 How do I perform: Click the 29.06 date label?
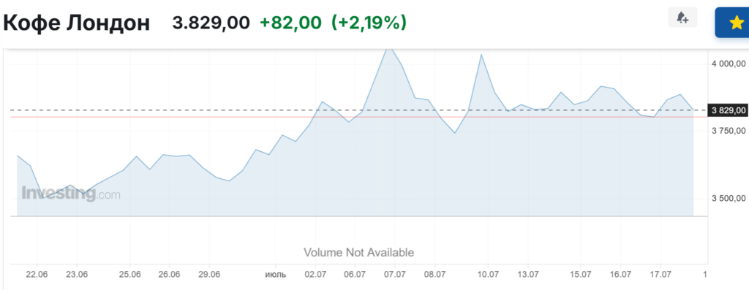pyautogui.click(x=210, y=274)
